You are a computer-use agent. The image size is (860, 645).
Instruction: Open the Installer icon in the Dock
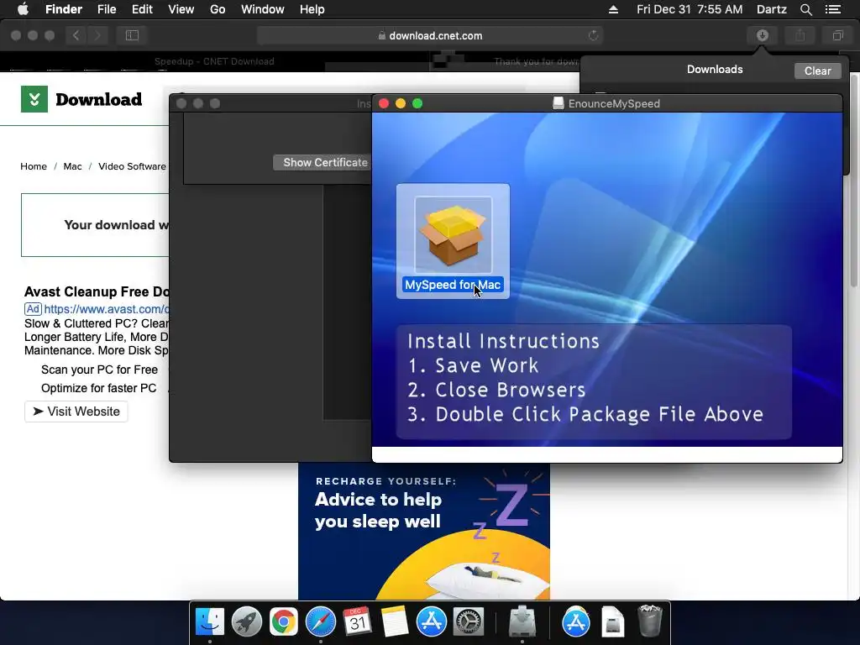pyautogui.click(x=522, y=622)
